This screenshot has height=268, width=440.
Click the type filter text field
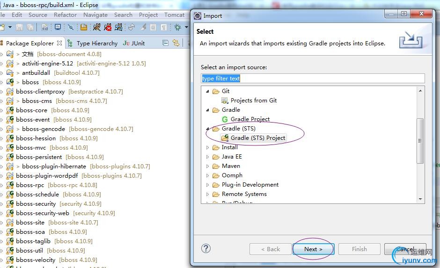(313, 78)
